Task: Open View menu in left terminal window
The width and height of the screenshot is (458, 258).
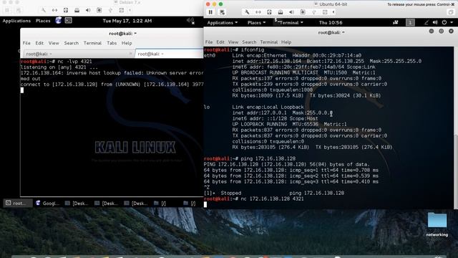Action: [54, 43]
